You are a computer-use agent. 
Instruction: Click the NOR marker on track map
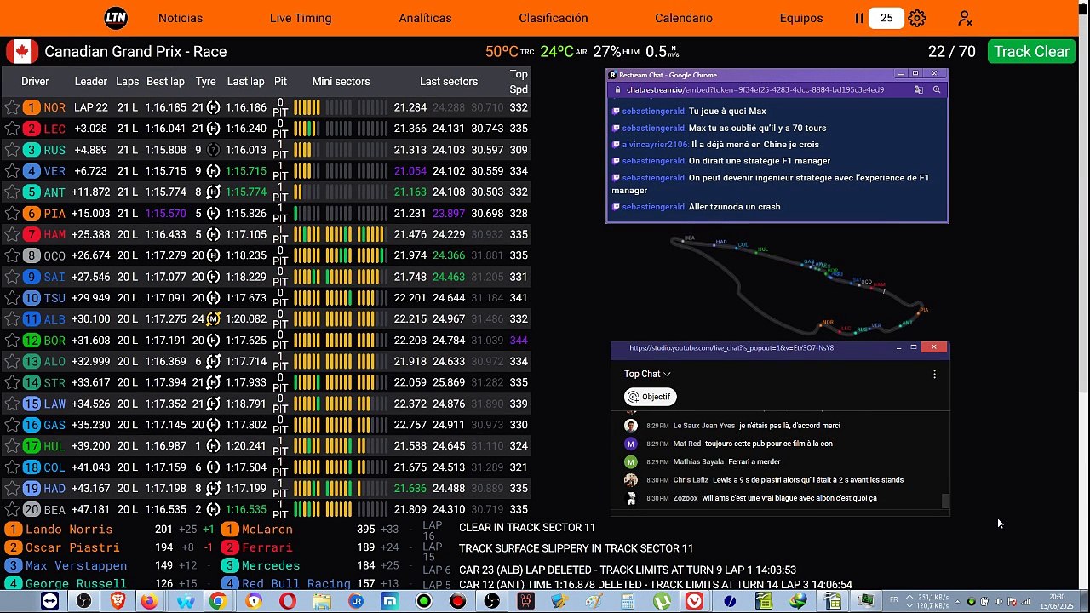point(827,323)
